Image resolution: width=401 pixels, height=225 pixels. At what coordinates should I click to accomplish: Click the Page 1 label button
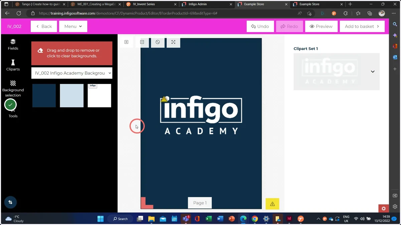(x=200, y=203)
